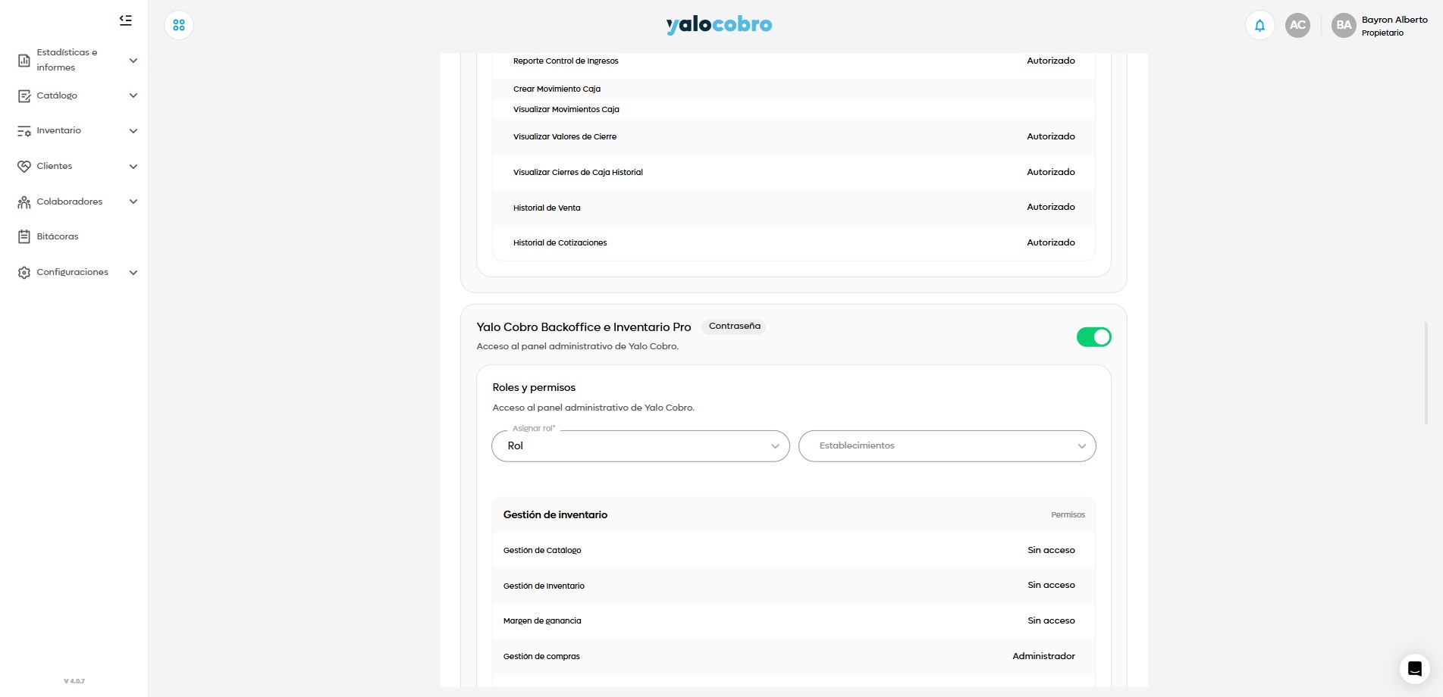Open Configuraciones section
The height and width of the screenshot is (697, 1443).
(74, 272)
